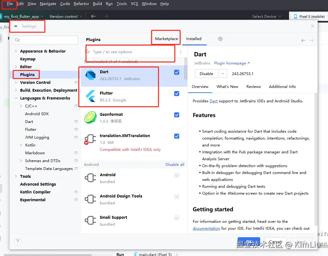Toggle the translation.XMTranslation checkbox
Screen dimensions: 328x256
pos(177,136)
